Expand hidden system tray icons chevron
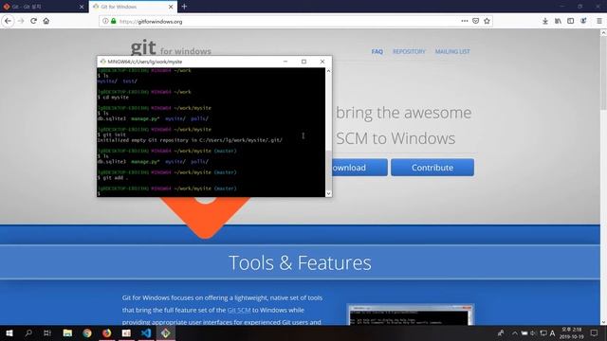 [515, 332]
